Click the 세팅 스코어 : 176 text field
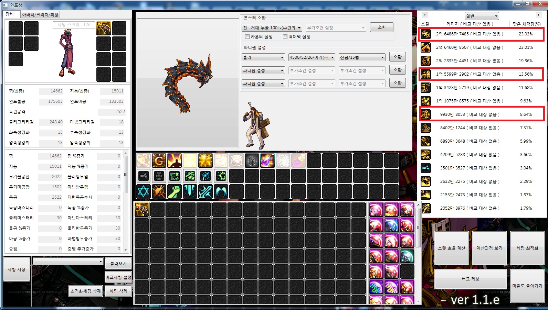This screenshot has height=310, width=548. click(x=74, y=25)
